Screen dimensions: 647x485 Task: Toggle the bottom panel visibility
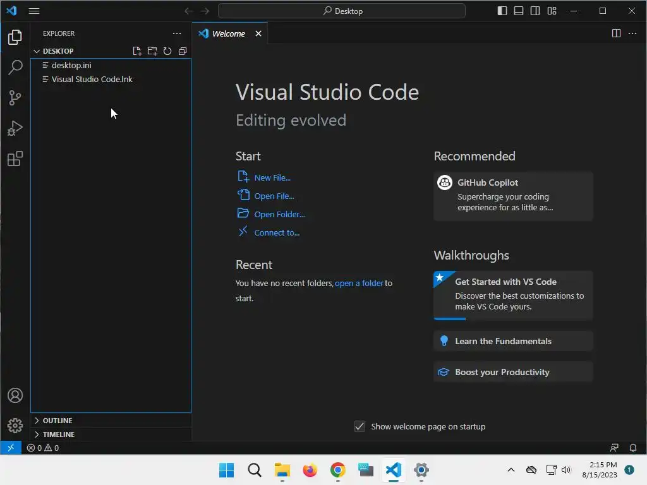519,11
